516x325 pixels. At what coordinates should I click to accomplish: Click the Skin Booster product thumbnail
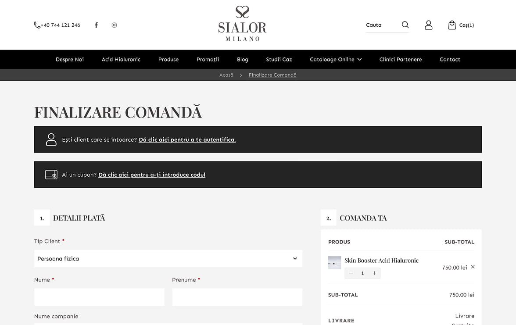click(x=334, y=263)
